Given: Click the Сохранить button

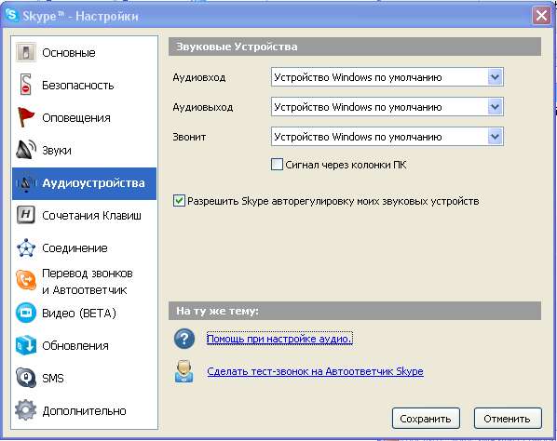Looking at the screenshot, I should (426, 419).
